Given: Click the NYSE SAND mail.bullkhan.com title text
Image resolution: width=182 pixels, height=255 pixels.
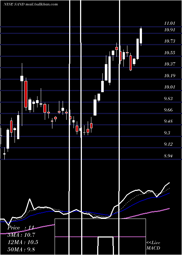Looking at the screenshot, I should click(31, 4).
